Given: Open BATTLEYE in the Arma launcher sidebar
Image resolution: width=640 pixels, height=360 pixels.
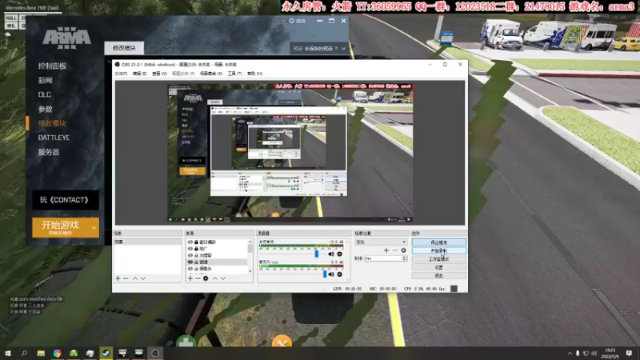Looking at the screenshot, I should 54,138.
